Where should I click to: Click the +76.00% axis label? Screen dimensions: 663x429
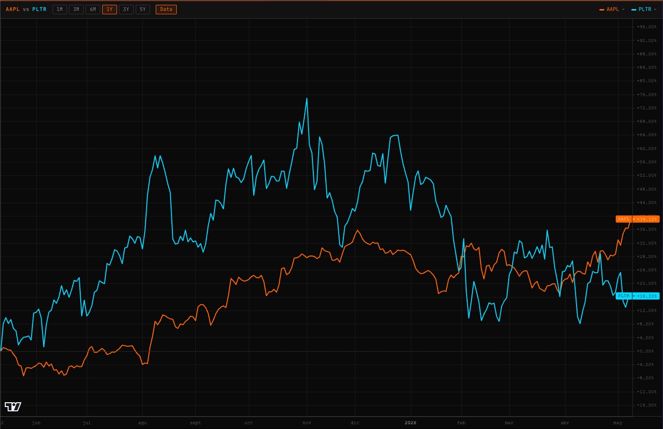click(647, 95)
